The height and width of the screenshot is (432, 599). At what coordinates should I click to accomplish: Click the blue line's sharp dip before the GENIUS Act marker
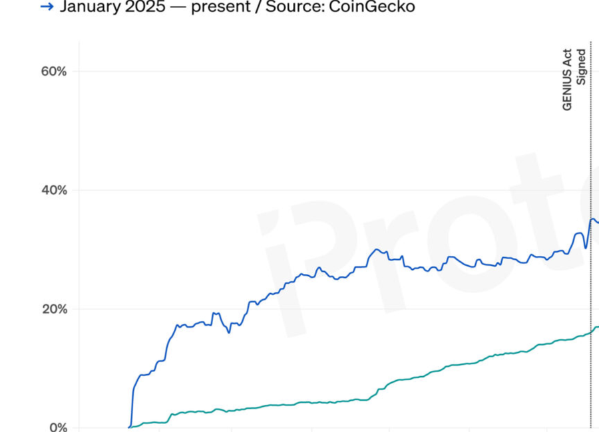(586, 248)
